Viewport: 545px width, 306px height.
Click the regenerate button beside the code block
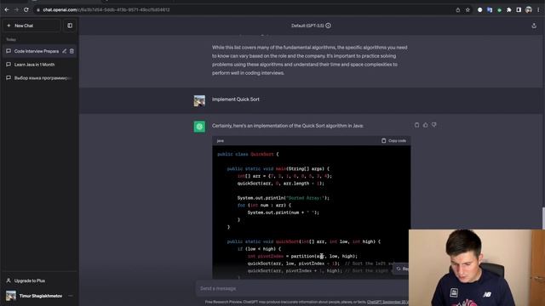click(x=401, y=269)
